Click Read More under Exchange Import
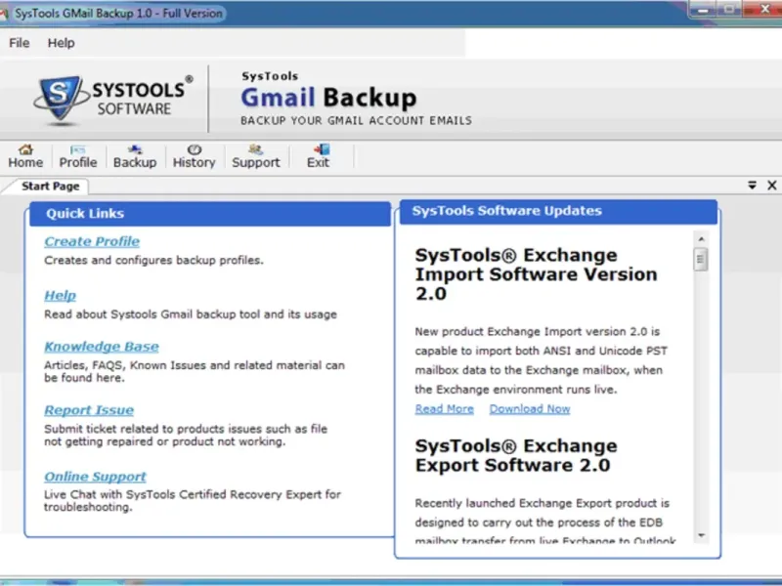 click(444, 409)
